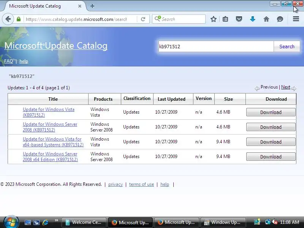The height and width of the screenshot is (228, 304).
Task: Open the footer help link
Action: [165, 184]
